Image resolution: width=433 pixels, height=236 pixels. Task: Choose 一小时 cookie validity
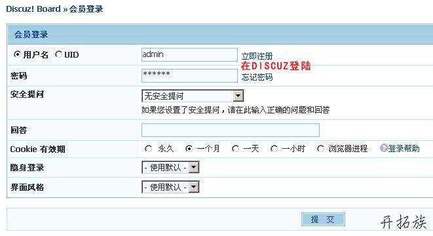coord(274,149)
